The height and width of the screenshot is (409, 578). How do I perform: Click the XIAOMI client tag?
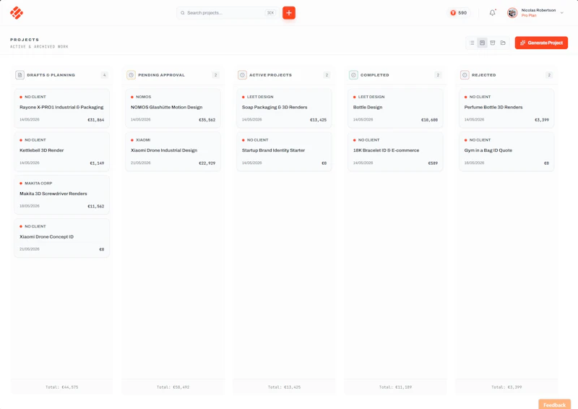(x=143, y=140)
